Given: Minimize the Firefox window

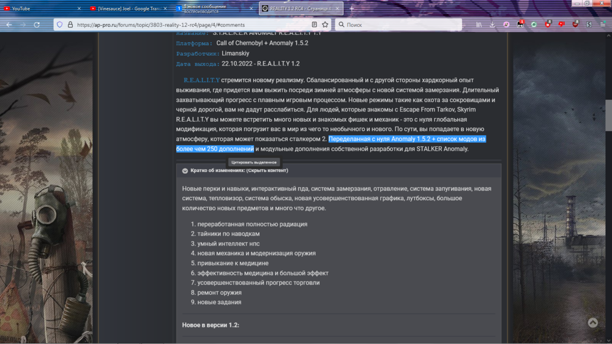Looking at the screenshot, I should 577,3.
